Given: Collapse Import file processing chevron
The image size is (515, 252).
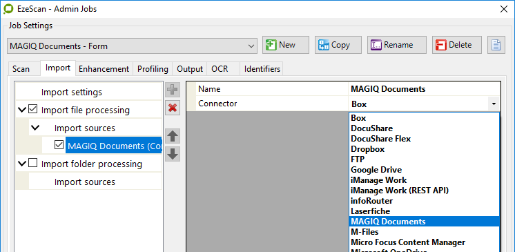Looking at the screenshot, I should pos(21,110).
